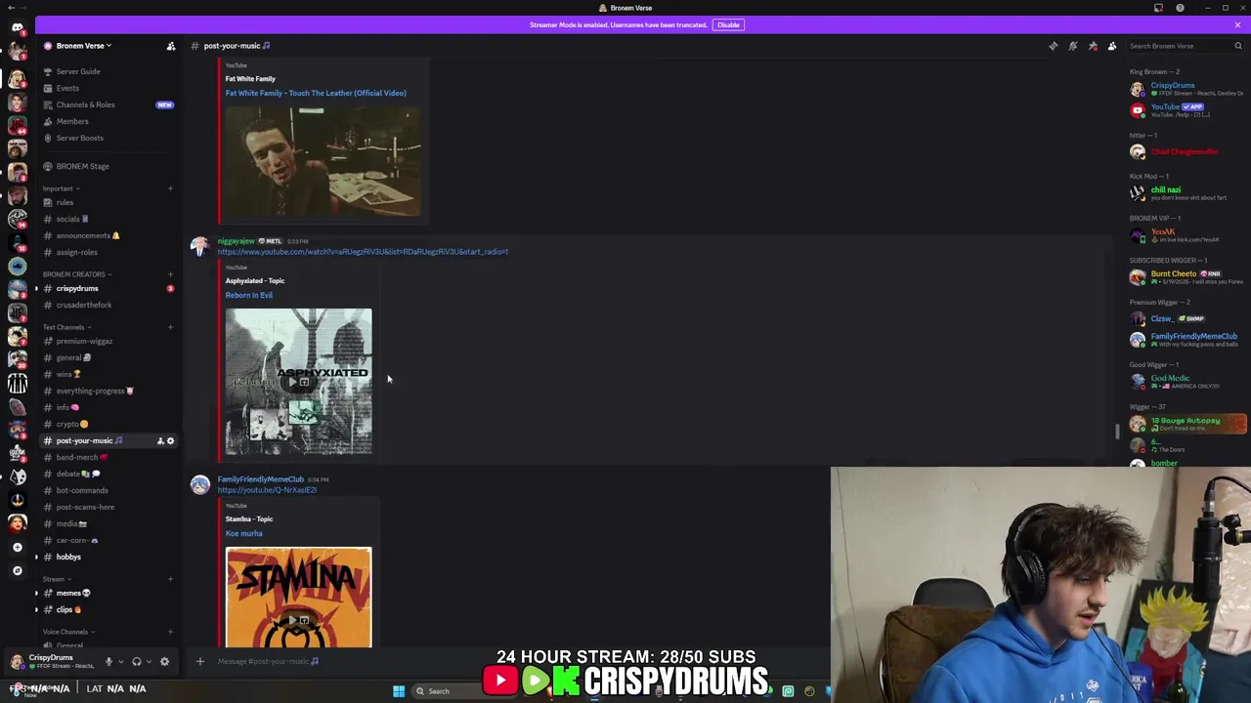Dismiss the Streamer Mode banner
The width and height of the screenshot is (1251, 703).
pos(1237,24)
